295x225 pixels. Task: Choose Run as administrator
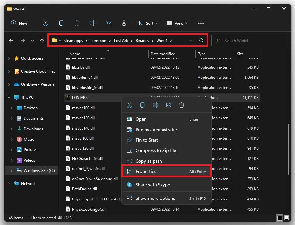(x=156, y=130)
